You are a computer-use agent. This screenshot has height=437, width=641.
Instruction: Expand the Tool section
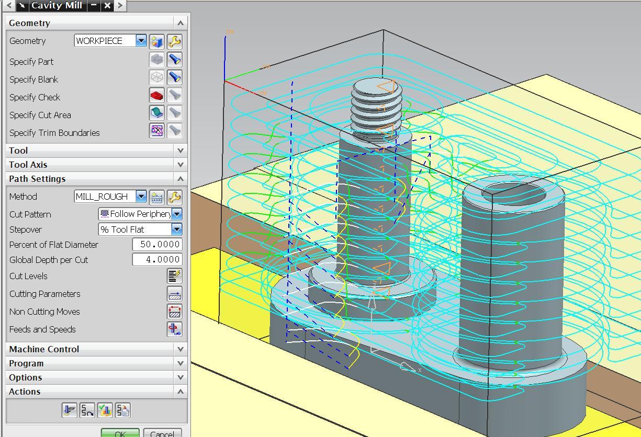pos(181,151)
